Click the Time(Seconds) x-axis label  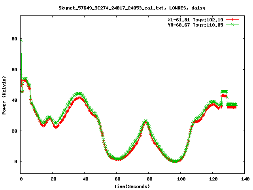[x=132, y=186]
